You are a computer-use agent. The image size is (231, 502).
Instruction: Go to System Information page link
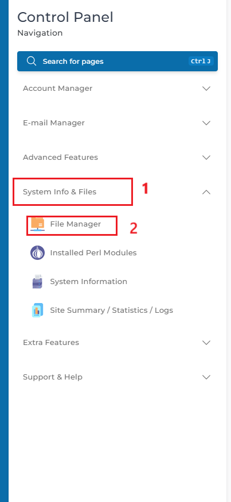coord(88,281)
